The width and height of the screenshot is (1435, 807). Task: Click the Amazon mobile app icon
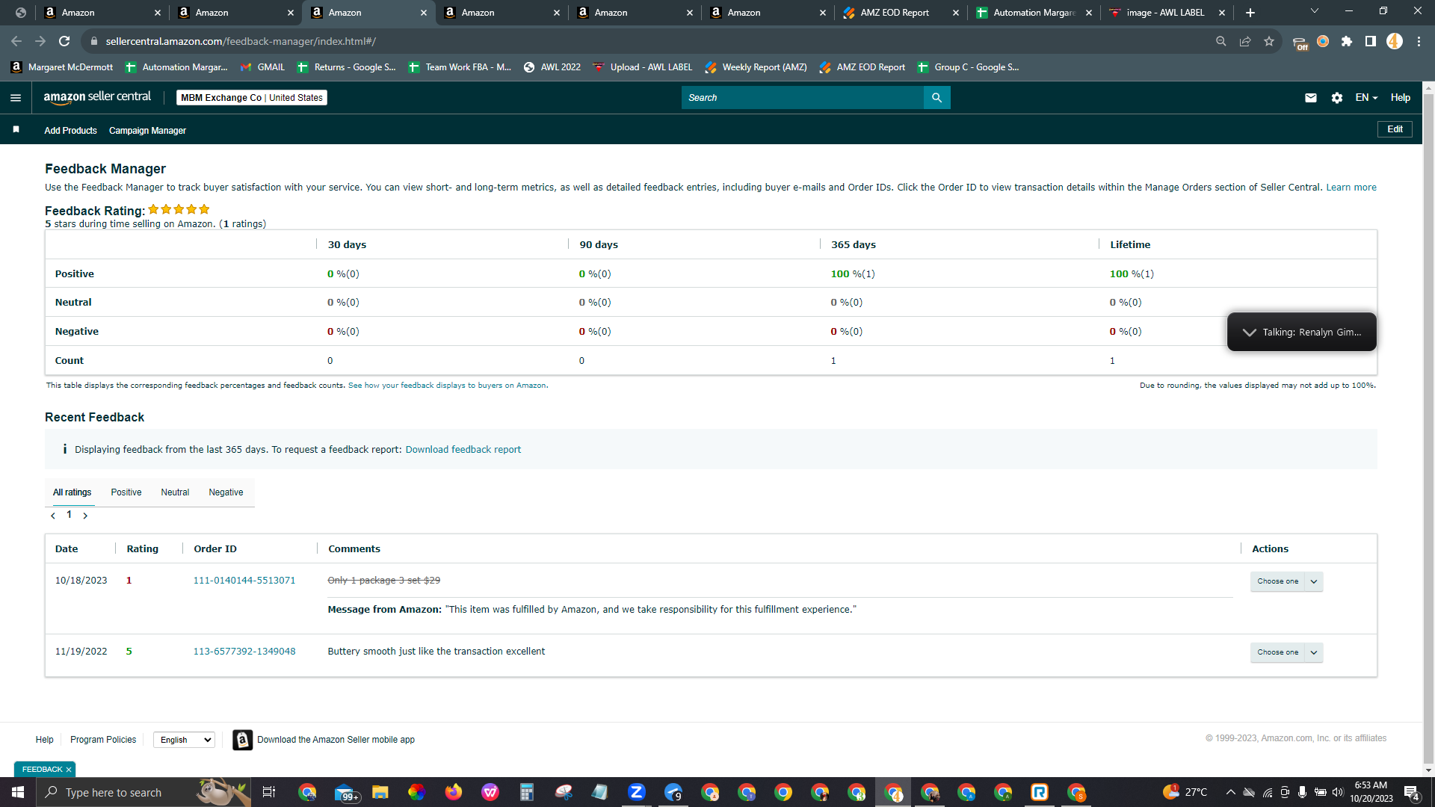pyautogui.click(x=242, y=740)
